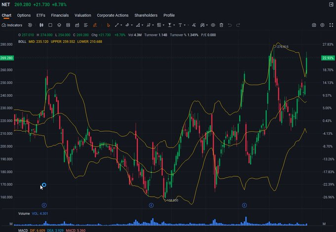
Task: Select the orange cursor pointer tool
Action: pos(108,25)
